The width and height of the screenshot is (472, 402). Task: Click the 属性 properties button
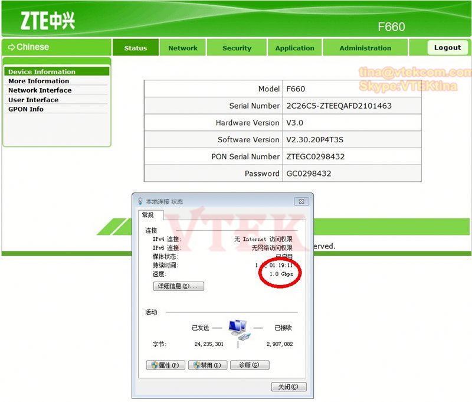point(165,365)
